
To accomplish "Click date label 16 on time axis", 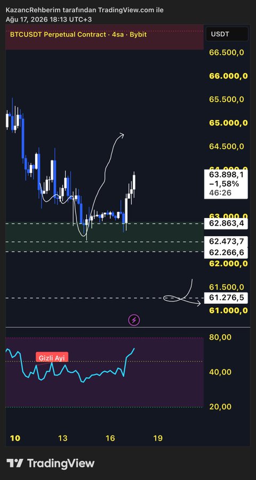I will [110, 438].
